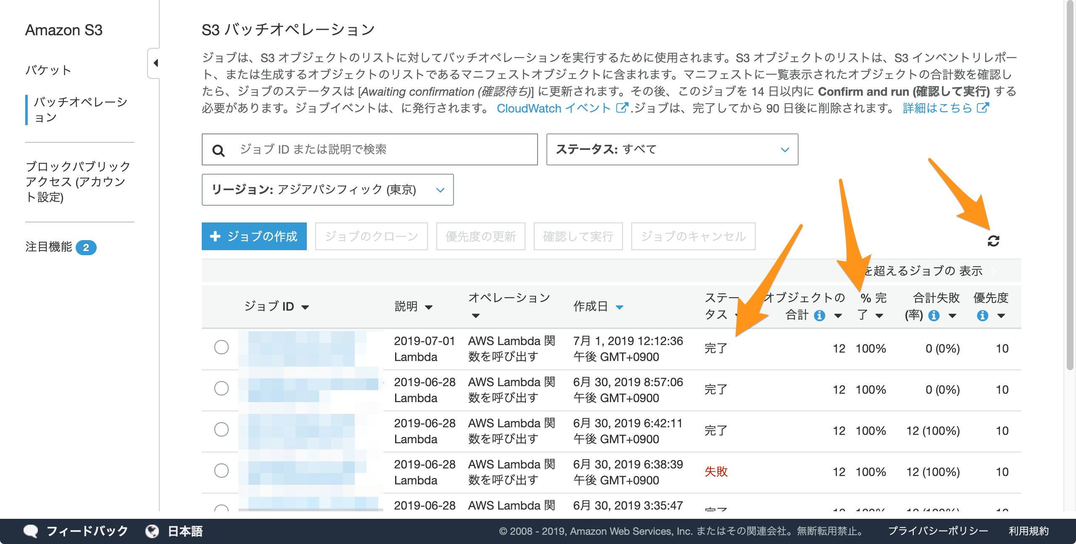
Task: Click the ジョブのキャンセル button
Action: (694, 236)
